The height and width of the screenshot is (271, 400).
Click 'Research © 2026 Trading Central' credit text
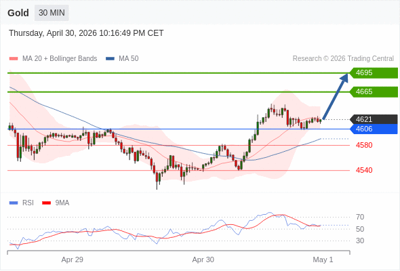point(343,59)
